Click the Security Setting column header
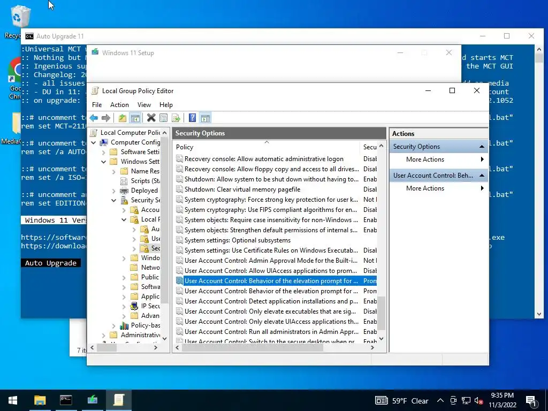 point(369,147)
